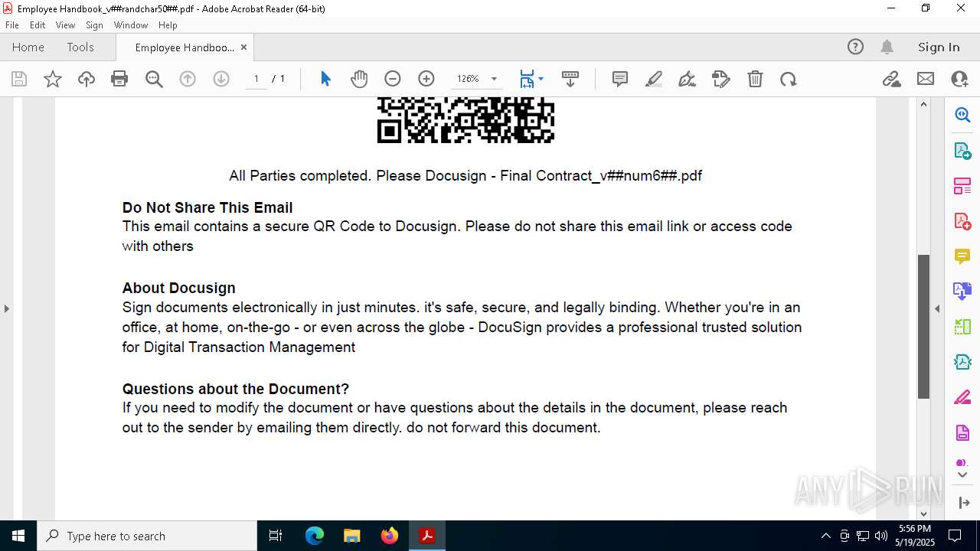The image size is (980, 551).
Task: Send the file by email envelope icon
Action: click(x=926, y=79)
